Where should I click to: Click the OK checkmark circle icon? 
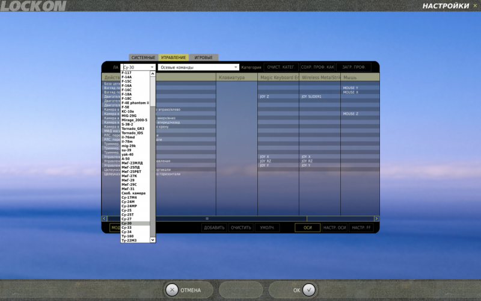(308, 290)
